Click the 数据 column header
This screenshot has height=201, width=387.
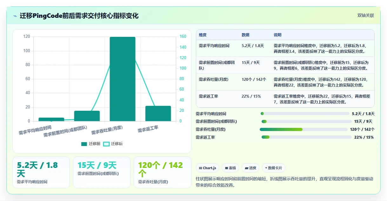[x=245, y=35]
